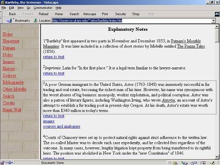This screenshot has width=220, height=165.
Task: Click the Reload toolbar button
Action: point(44,14)
